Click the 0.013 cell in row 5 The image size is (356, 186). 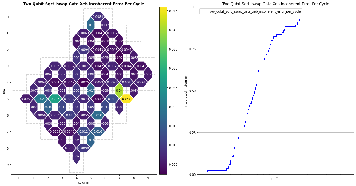click(x=112, y=99)
